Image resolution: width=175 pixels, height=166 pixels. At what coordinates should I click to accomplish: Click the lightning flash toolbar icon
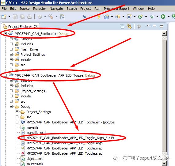click(x=99, y=17)
